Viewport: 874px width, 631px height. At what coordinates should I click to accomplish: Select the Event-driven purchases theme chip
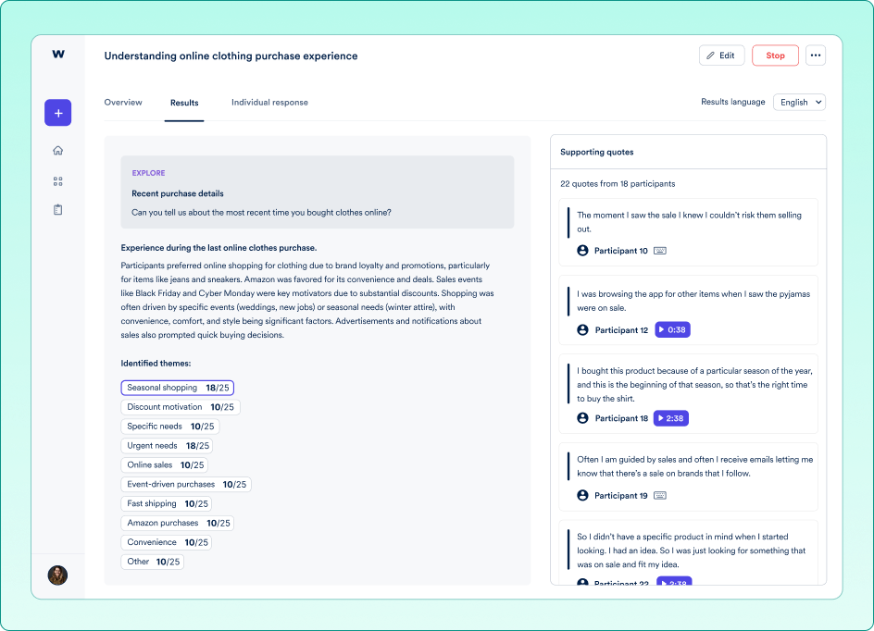(186, 485)
